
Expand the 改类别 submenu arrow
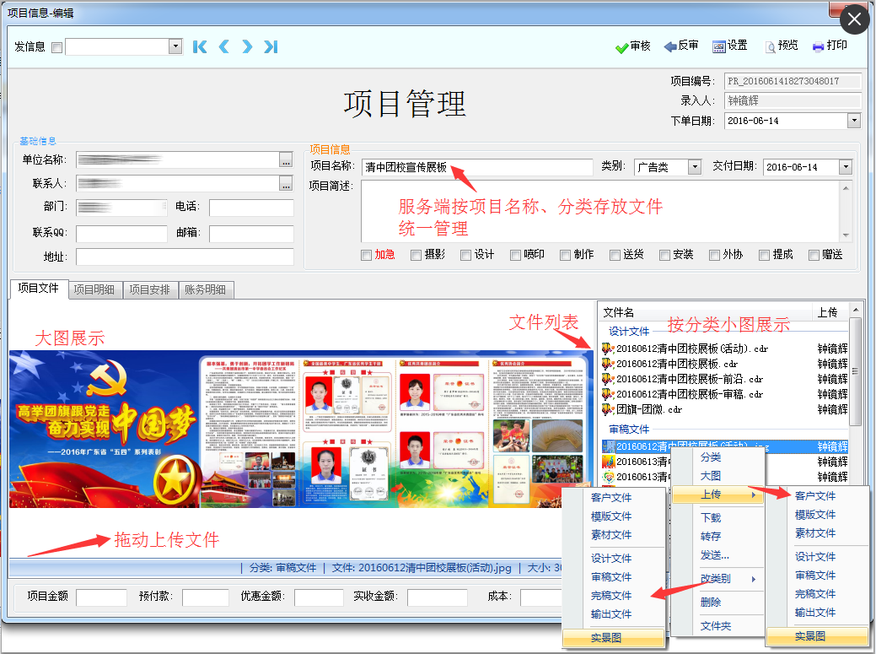coord(754,579)
